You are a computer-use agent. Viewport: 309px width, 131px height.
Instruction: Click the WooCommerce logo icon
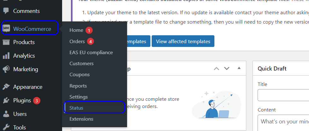click(6, 29)
